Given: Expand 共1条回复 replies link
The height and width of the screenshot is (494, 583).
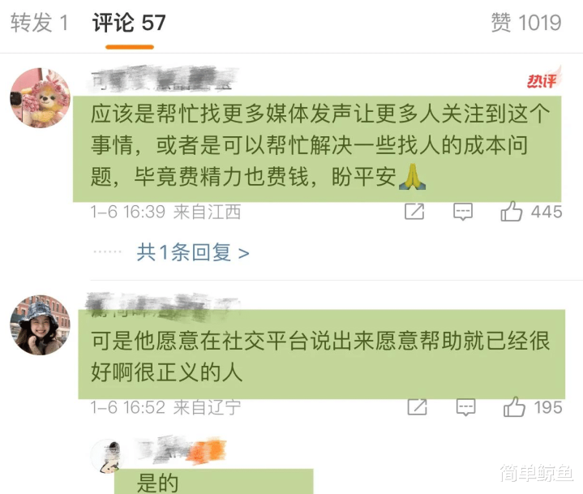Looking at the screenshot, I should point(193,252).
